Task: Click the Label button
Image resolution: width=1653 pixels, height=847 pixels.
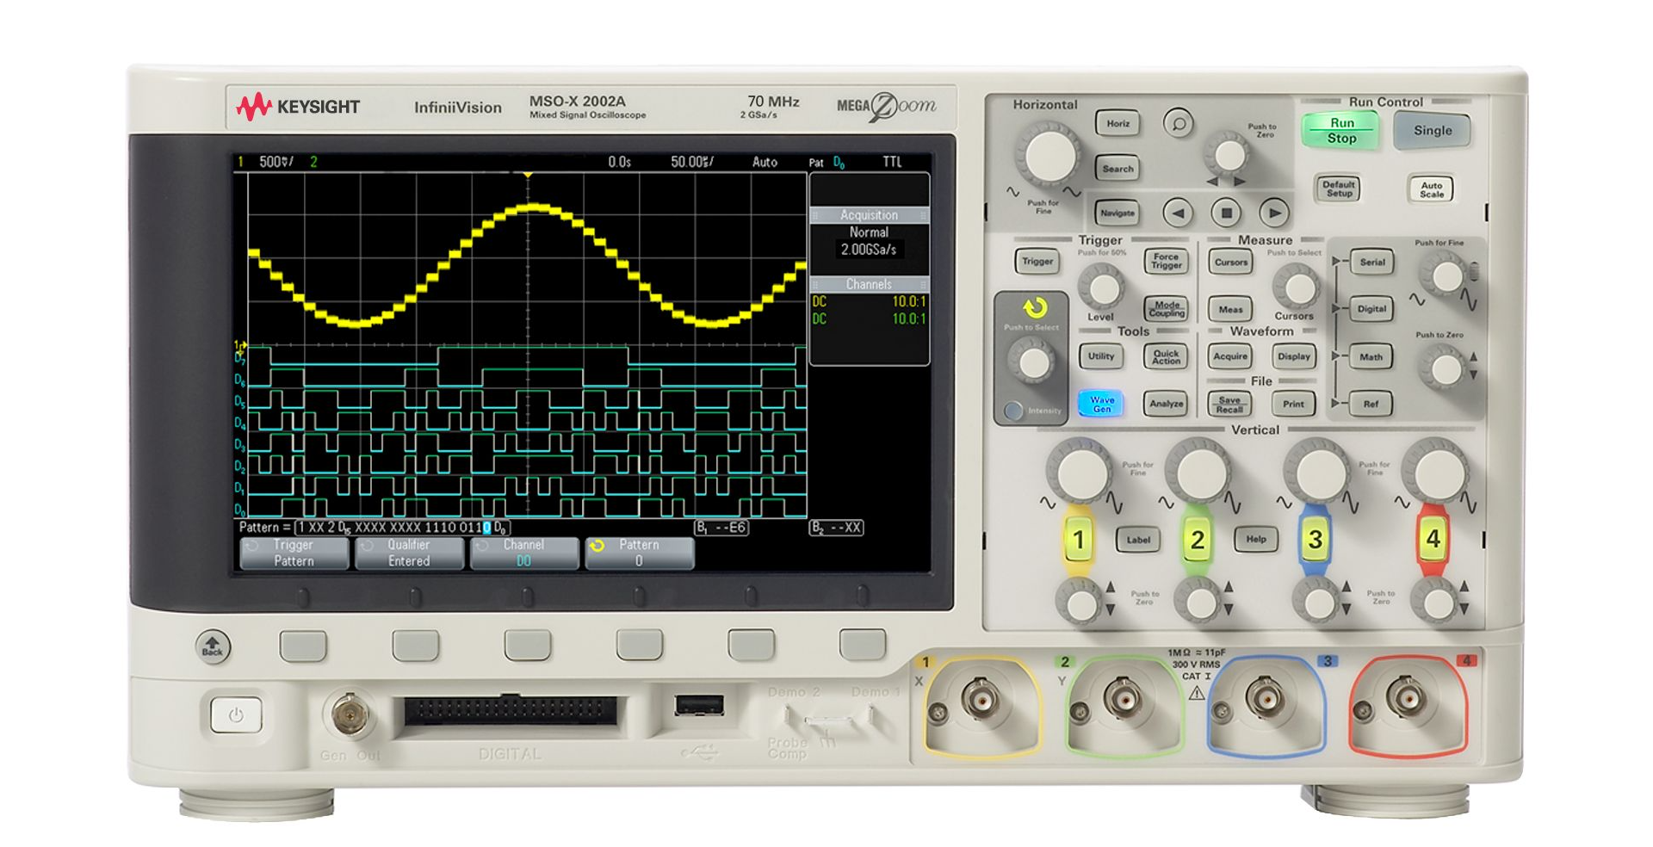Action: [x=1137, y=540]
